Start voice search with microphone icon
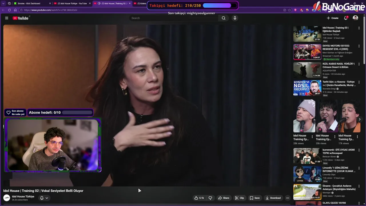This screenshot has width=366, height=206. (235, 18)
